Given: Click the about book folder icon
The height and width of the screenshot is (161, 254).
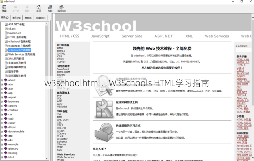Looking at the screenshot, I should point(6,80).
